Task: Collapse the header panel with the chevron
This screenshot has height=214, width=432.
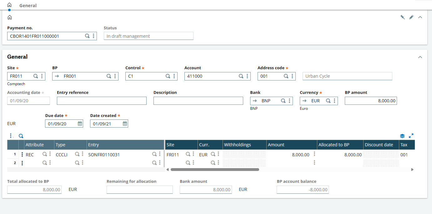Action: [420, 17]
